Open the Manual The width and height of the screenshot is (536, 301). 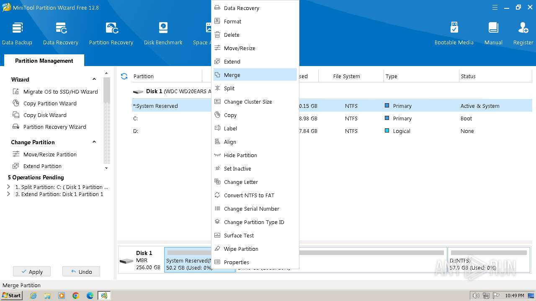pyautogui.click(x=493, y=33)
